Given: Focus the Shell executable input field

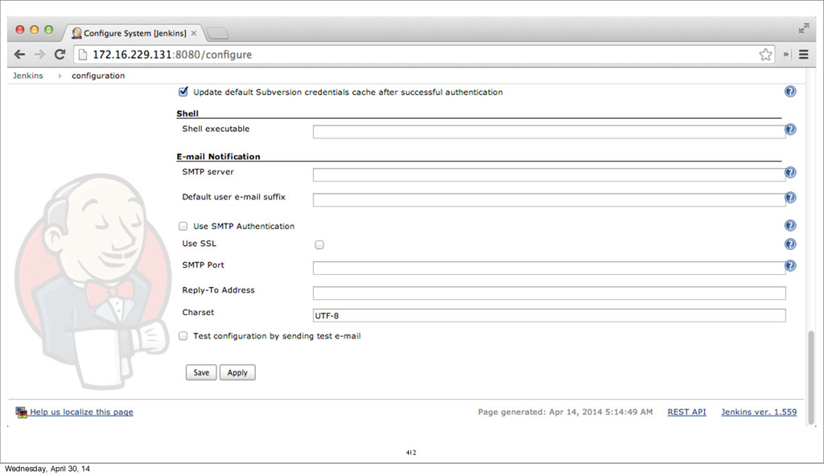Looking at the screenshot, I should pyautogui.click(x=549, y=132).
